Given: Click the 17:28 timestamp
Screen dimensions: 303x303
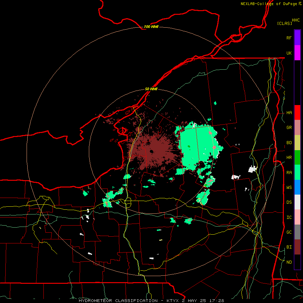Looking at the screenshot, I should point(216,301).
